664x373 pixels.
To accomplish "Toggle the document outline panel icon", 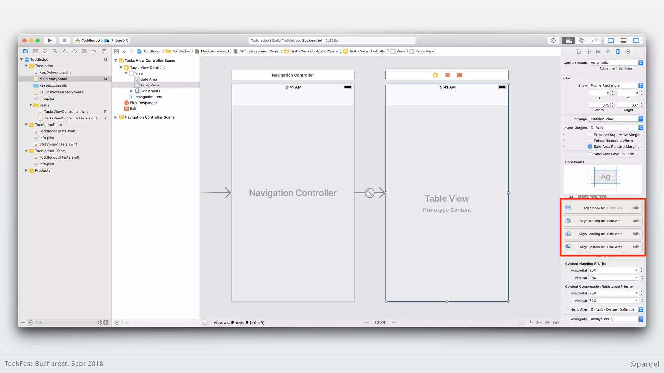I will point(205,322).
